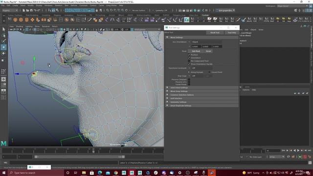Viewport: 313px width, 176px height.
Task: Click the Tool Help button
Action: (232, 33)
